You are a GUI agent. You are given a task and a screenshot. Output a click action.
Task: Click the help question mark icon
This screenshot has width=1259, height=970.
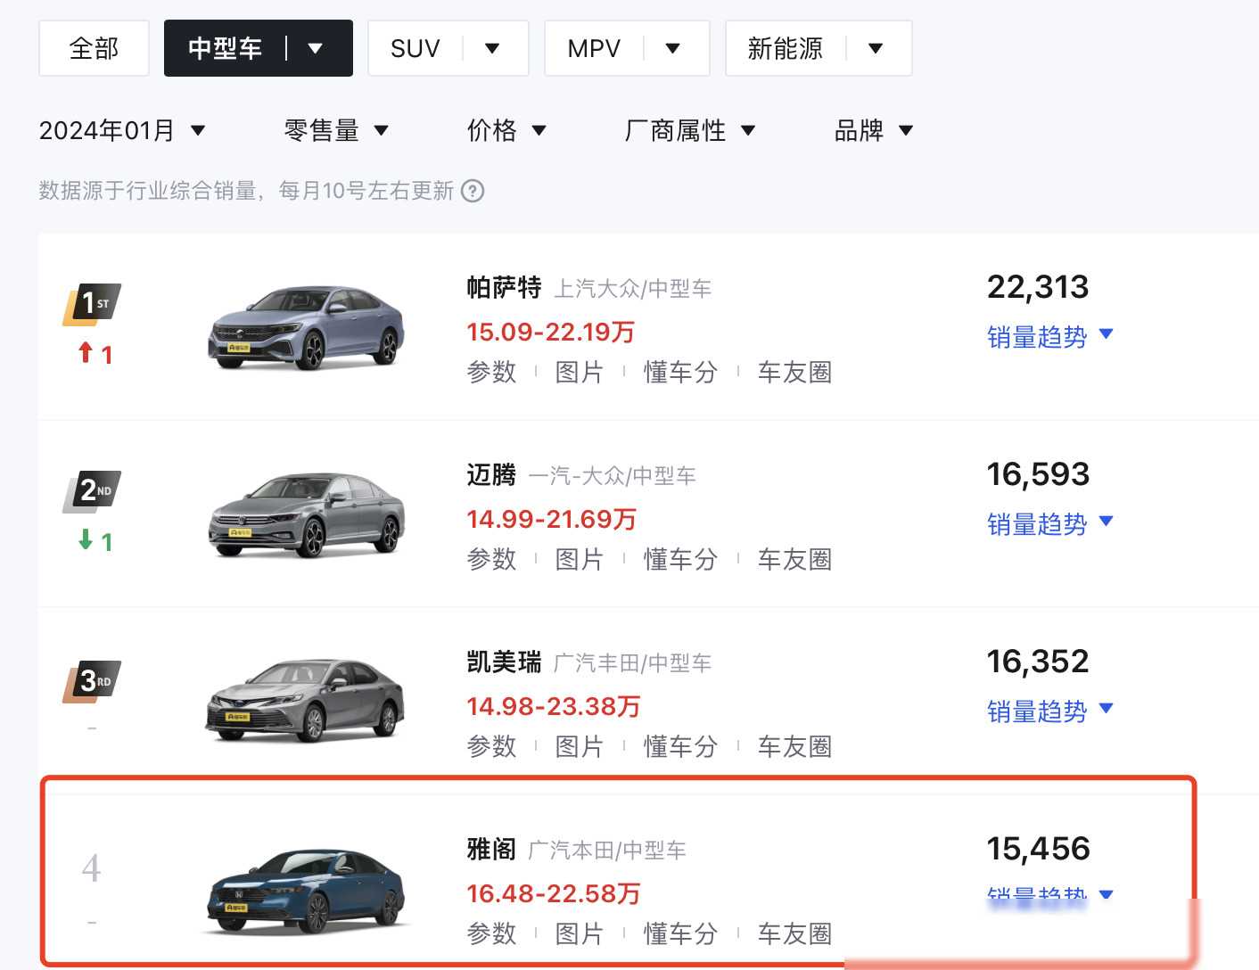point(473,191)
